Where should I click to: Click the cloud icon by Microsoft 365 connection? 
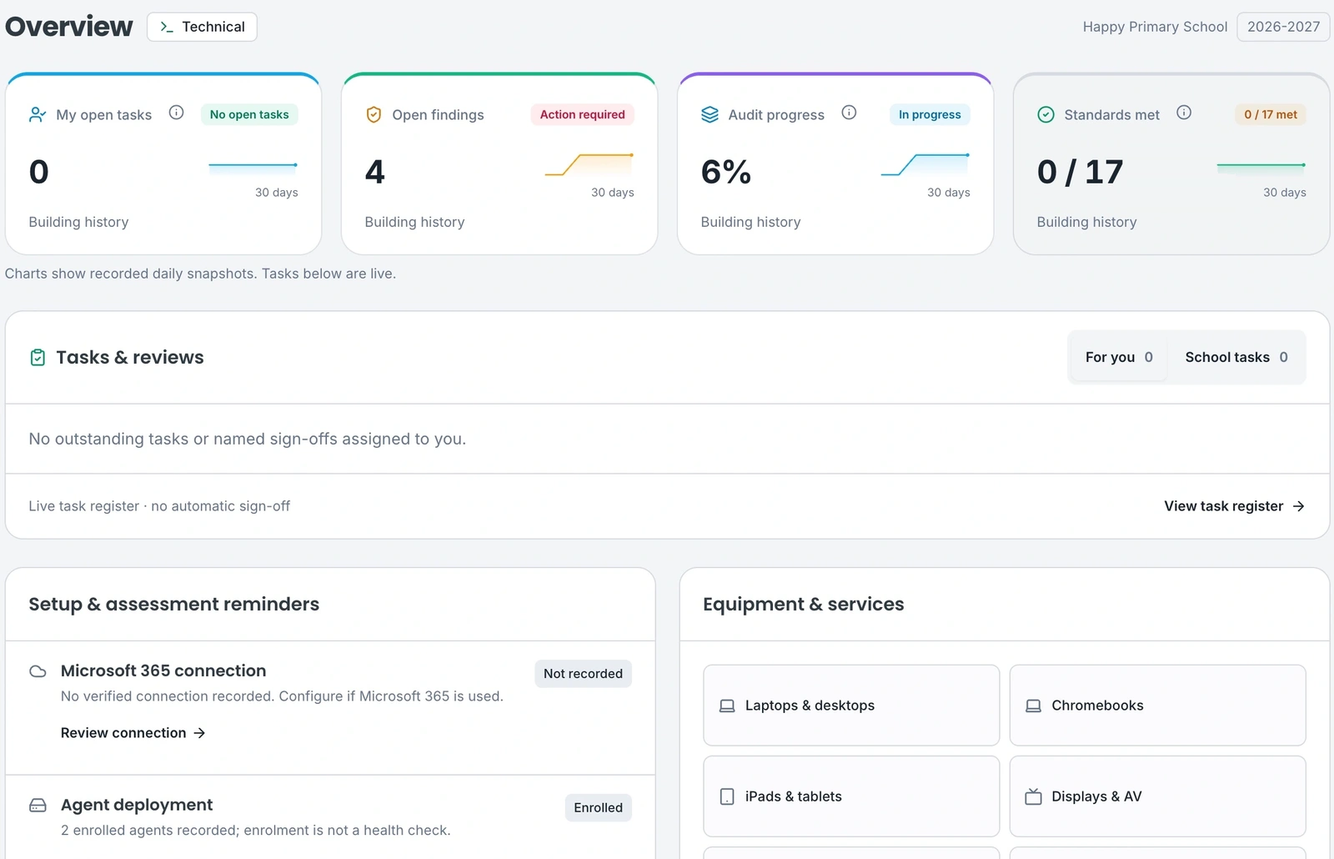point(38,671)
